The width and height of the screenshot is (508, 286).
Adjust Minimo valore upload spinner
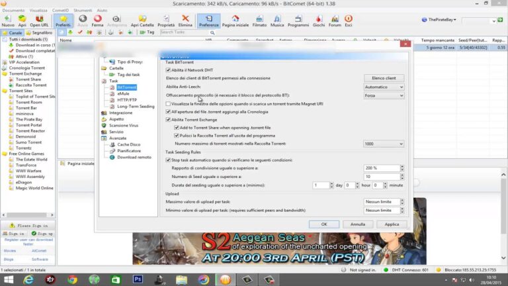point(402,211)
